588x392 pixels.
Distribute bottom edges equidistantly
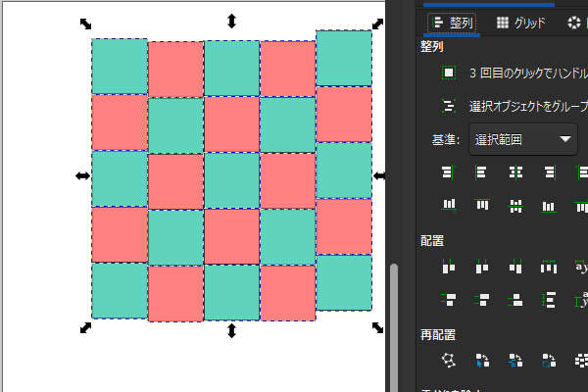coord(515,300)
